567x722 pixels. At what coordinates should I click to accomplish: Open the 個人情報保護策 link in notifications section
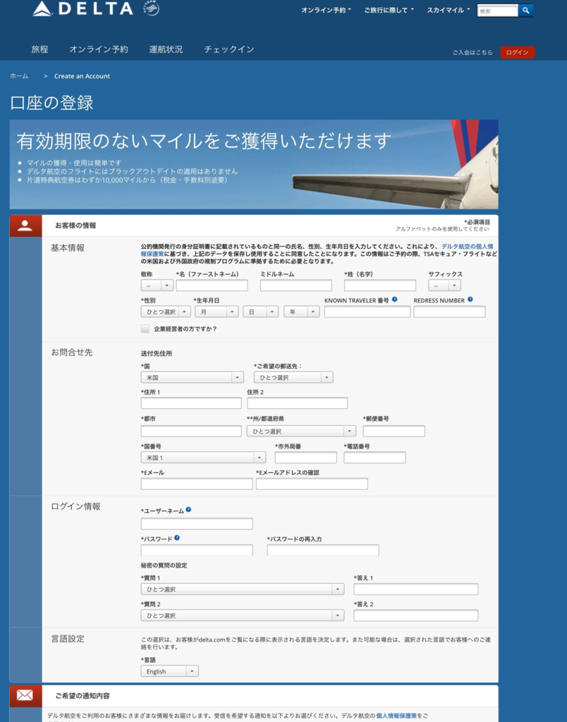pos(396,716)
